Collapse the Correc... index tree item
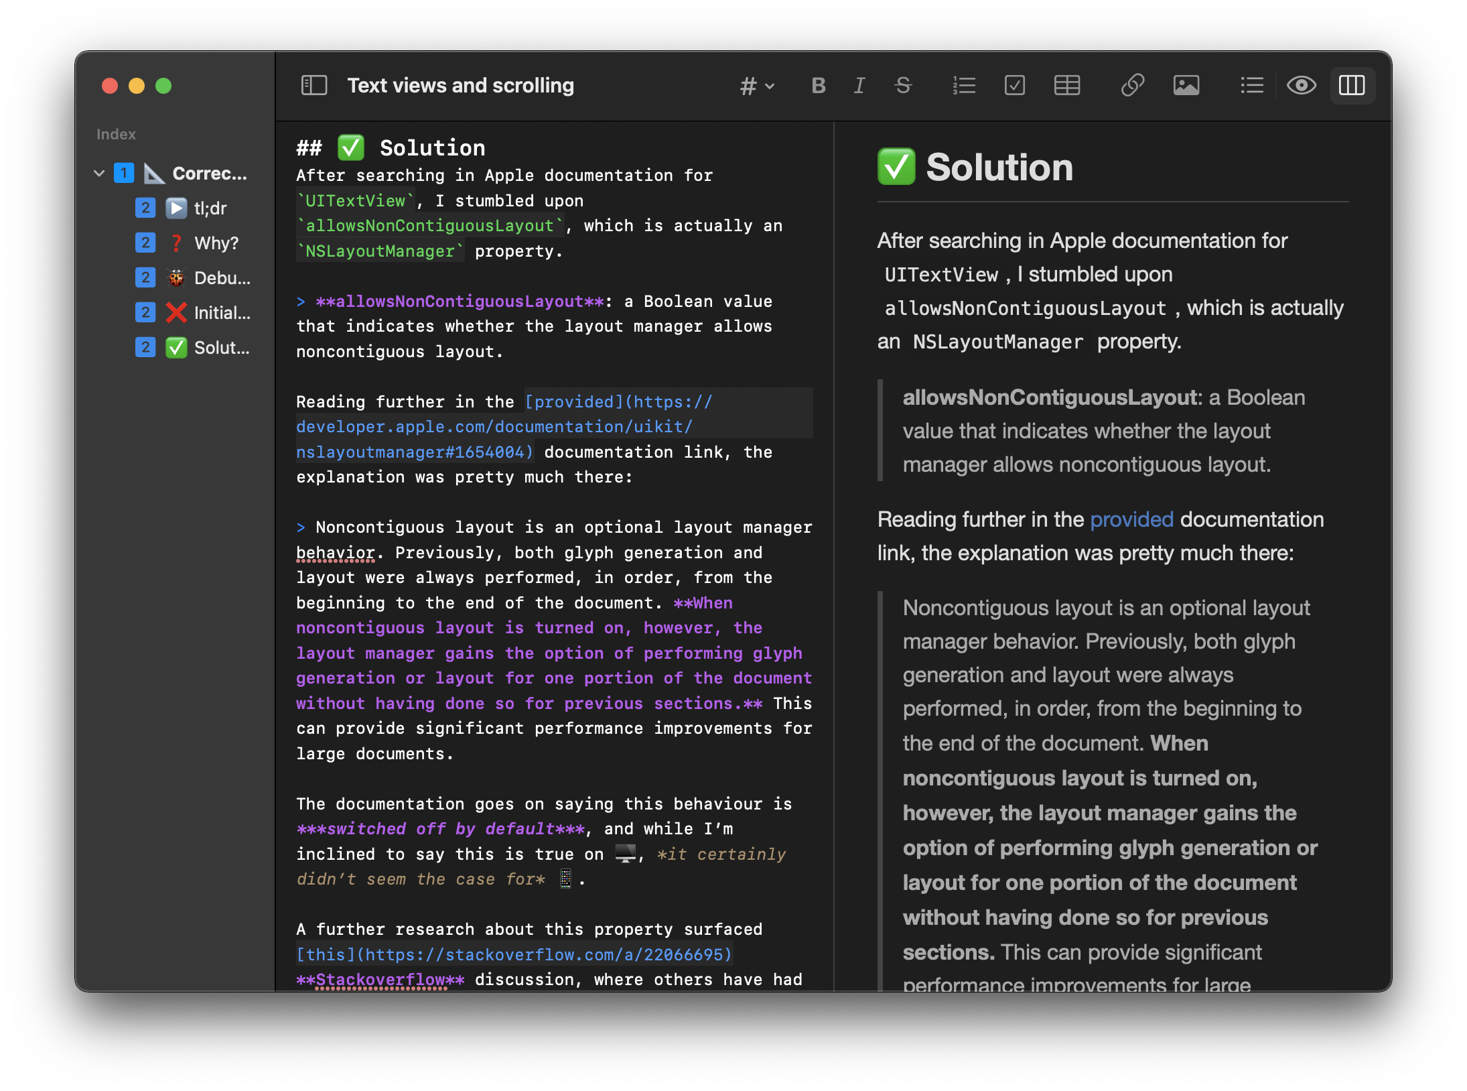The image size is (1467, 1091). tap(99, 174)
